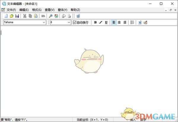The image size is (178, 122).
Task: Align text left
Action: pos(114,22)
